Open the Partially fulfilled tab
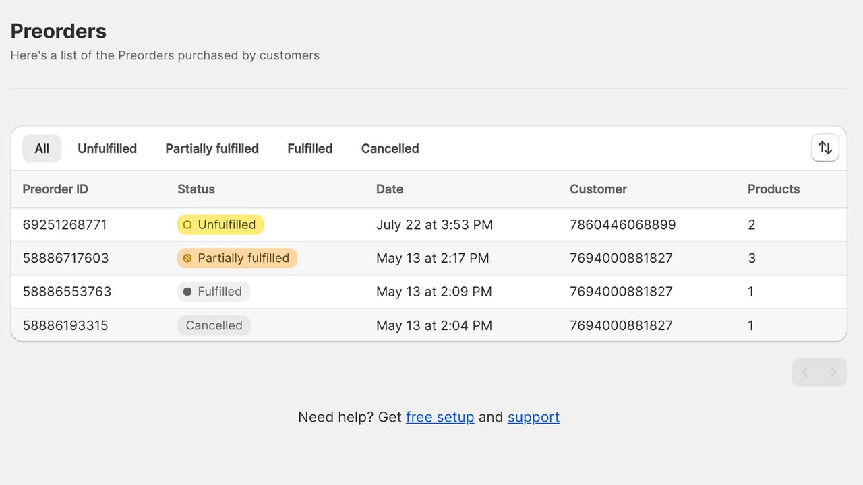 pyautogui.click(x=212, y=149)
